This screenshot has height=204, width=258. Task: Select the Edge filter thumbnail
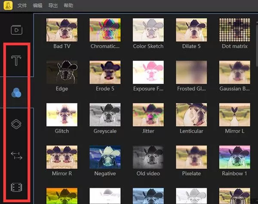tap(62, 72)
